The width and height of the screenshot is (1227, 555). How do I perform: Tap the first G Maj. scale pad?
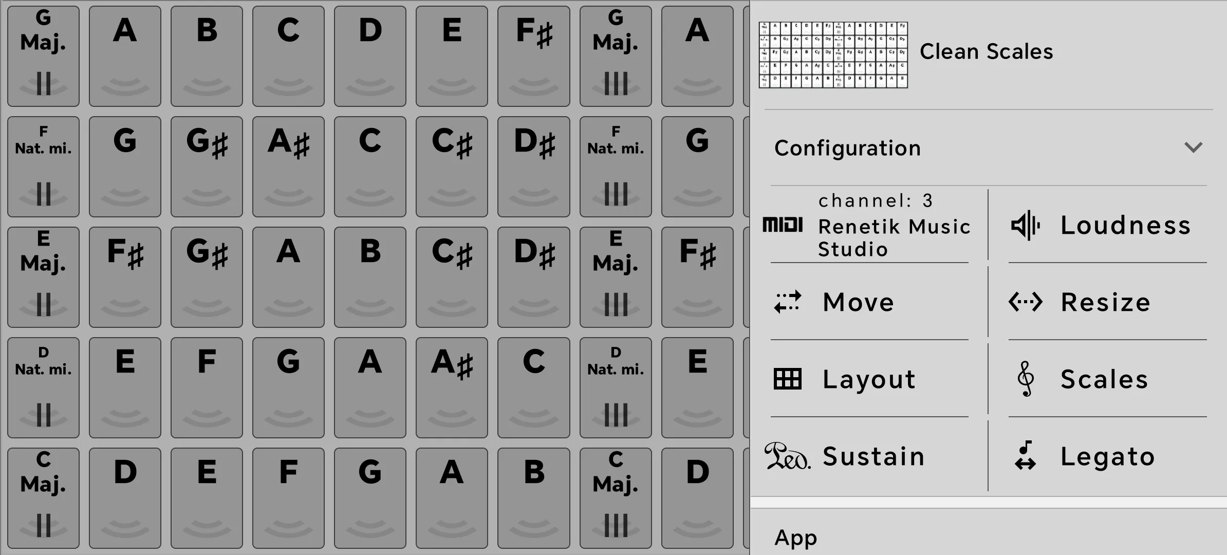(43, 56)
